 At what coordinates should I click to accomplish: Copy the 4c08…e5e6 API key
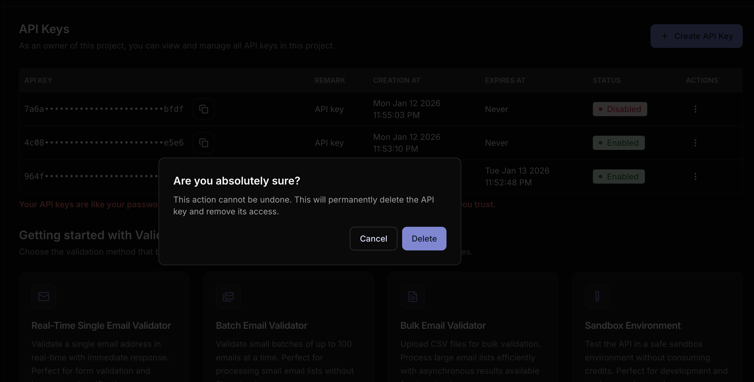tap(203, 143)
